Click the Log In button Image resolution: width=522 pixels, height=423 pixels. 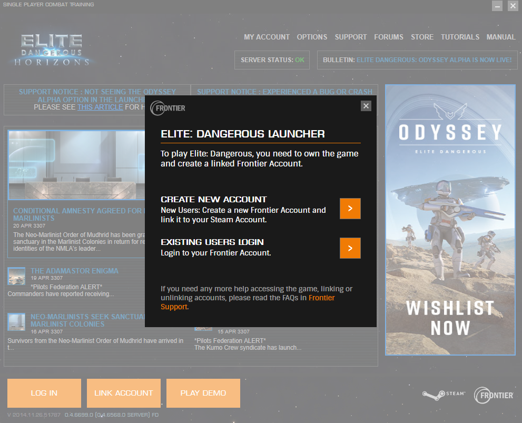(x=44, y=393)
